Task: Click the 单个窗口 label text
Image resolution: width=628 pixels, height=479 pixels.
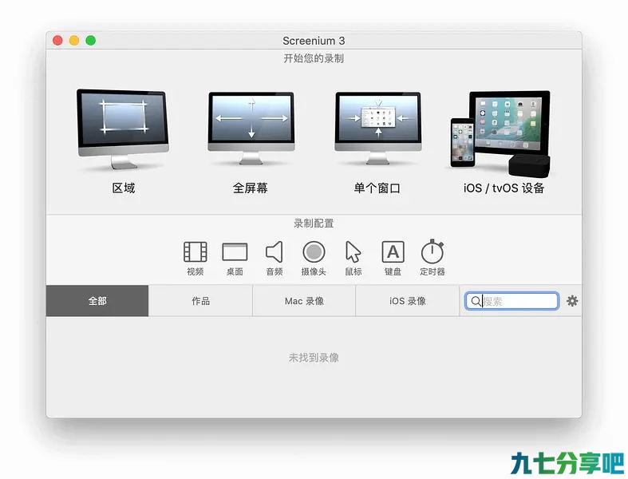Action: coord(377,188)
